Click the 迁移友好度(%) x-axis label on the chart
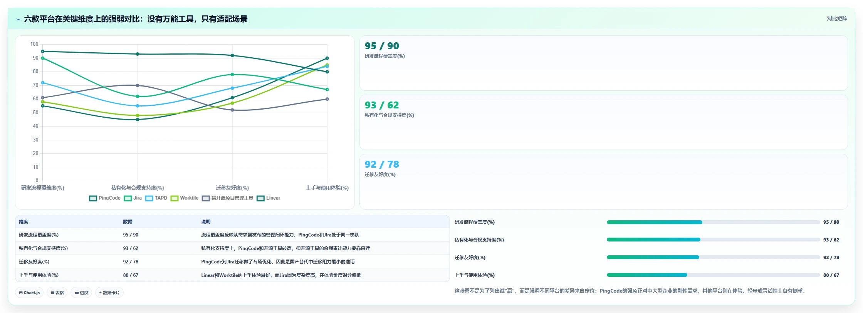 [232, 188]
